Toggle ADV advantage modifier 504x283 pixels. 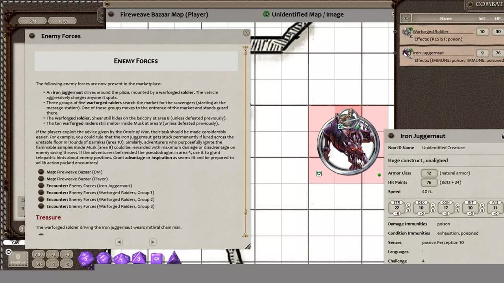tap(39, 255)
